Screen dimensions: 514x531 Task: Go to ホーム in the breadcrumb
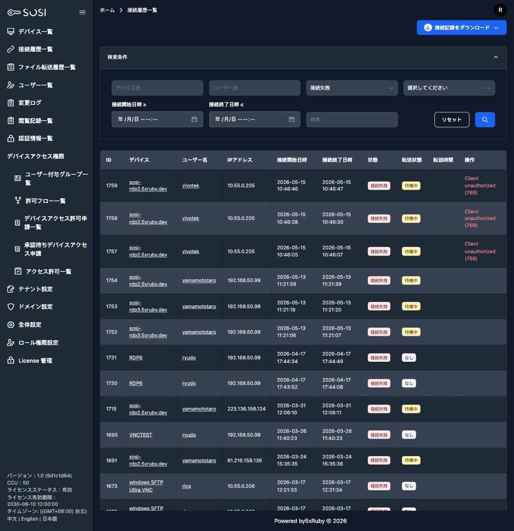pyautogui.click(x=107, y=10)
